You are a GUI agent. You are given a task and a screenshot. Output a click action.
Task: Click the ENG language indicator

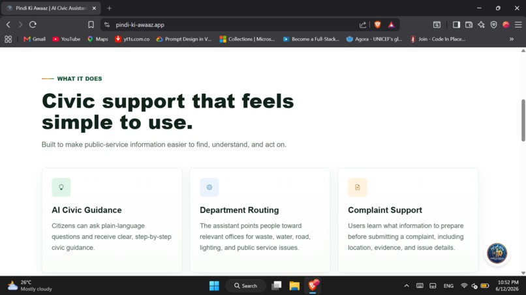[x=448, y=286]
